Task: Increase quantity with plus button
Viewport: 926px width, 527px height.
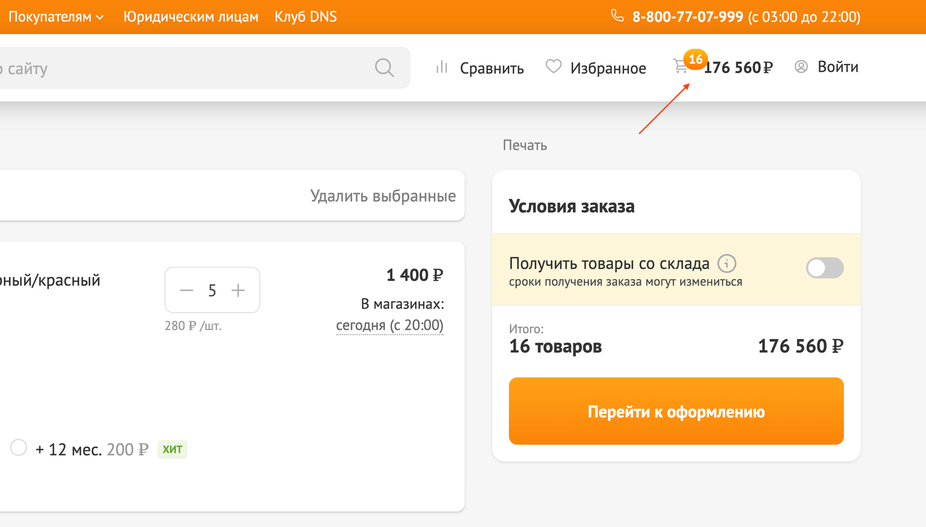Action: 238,290
